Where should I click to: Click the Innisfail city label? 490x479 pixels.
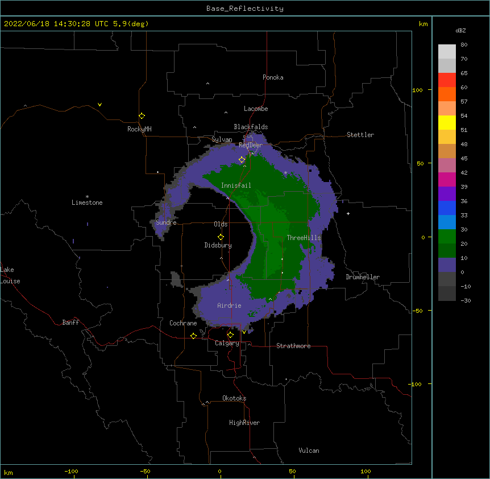point(236,185)
